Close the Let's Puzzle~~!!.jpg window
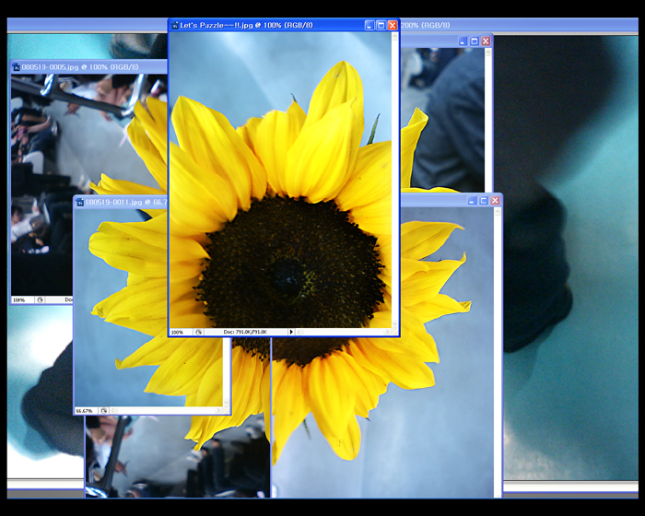Viewport: 645px width, 516px height. click(x=393, y=26)
